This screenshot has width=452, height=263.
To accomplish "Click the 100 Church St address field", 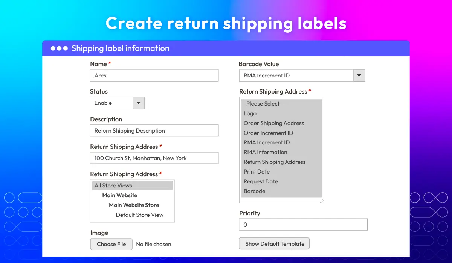I will [x=154, y=158].
